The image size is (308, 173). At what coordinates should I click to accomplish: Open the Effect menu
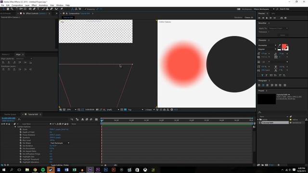[34, 5]
